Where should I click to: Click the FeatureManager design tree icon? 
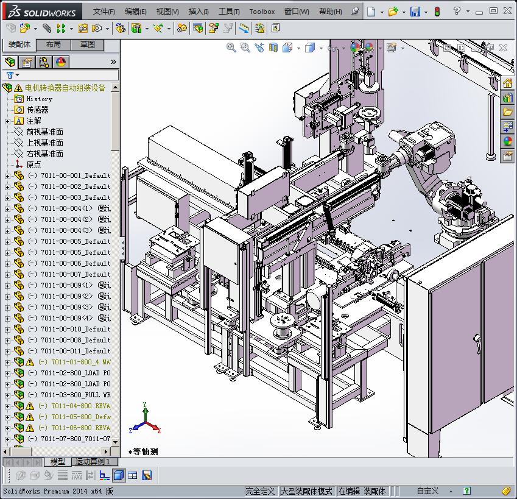click(10, 62)
